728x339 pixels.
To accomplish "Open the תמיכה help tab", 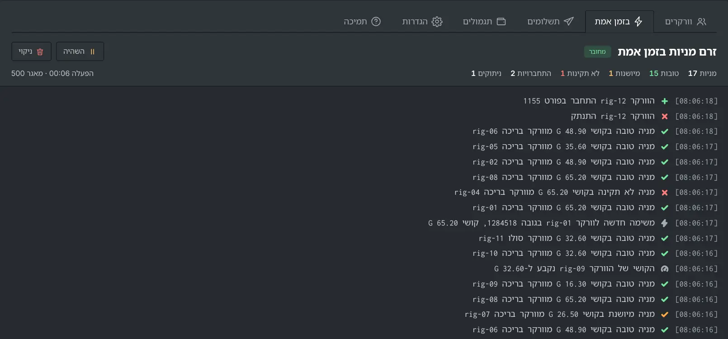I will click(362, 22).
